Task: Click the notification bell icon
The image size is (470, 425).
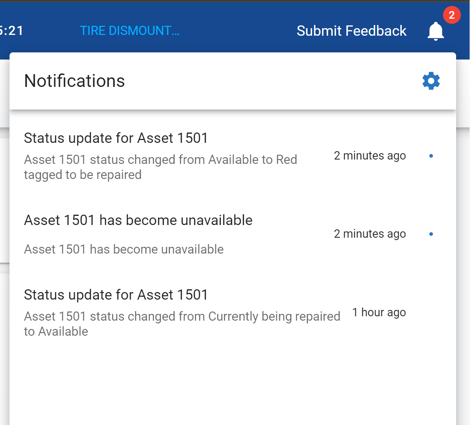Action: 435,31
